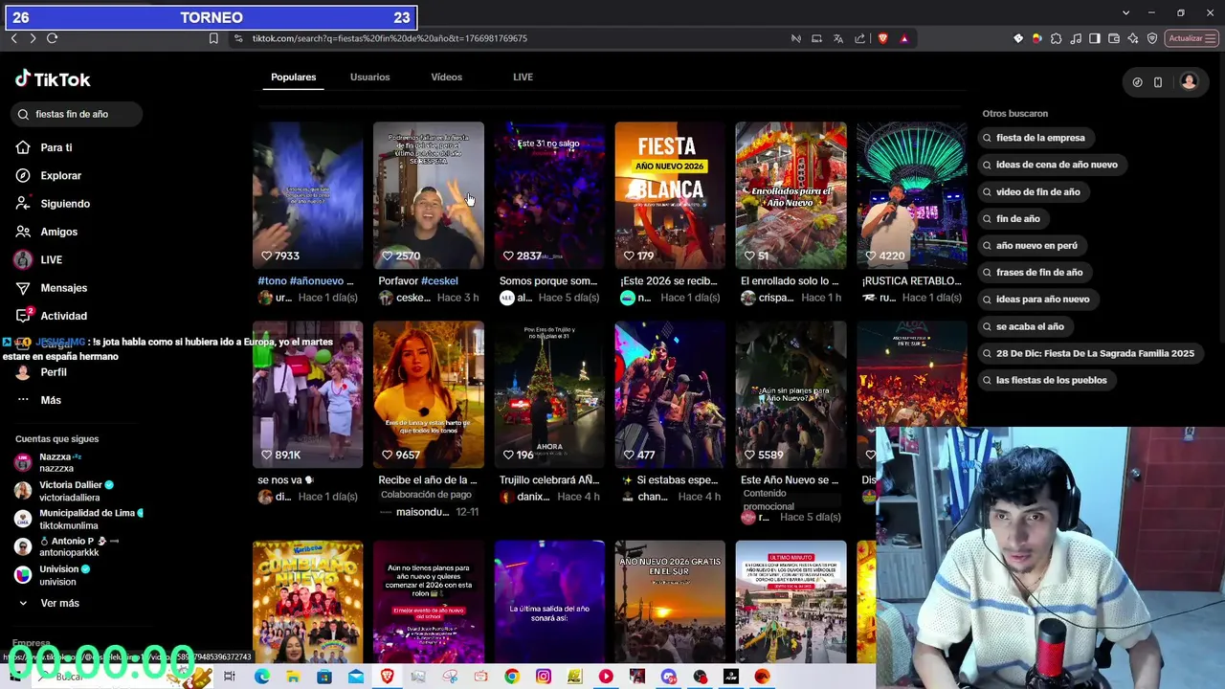Open Leo AI sparkle icon

click(1133, 38)
